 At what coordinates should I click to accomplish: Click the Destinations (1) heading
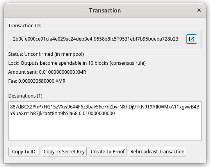click(x=25, y=96)
